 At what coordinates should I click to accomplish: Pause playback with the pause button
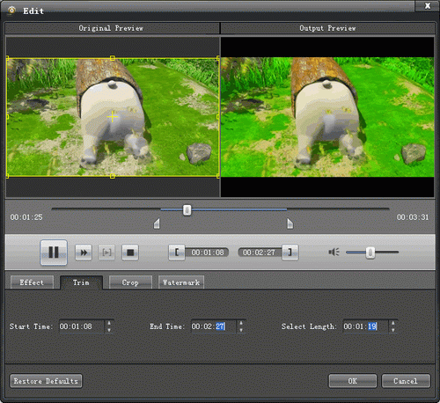(54, 253)
